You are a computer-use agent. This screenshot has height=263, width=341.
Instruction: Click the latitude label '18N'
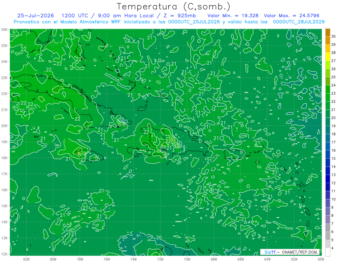(x=4, y=158)
